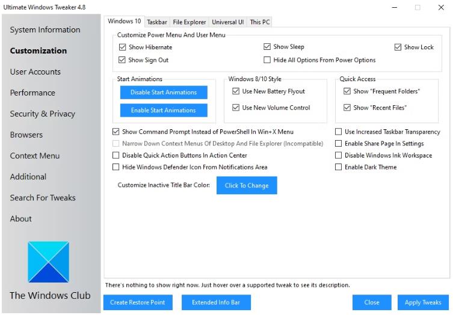Open Search For Tweaks
This screenshot has width=453, height=315.
coord(43,198)
